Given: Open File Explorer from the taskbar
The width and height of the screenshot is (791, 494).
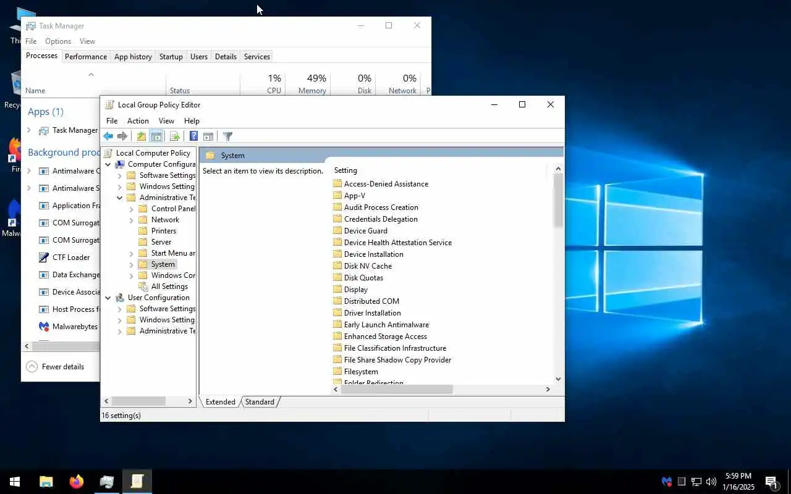Looking at the screenshot, I should coord(46,482).
